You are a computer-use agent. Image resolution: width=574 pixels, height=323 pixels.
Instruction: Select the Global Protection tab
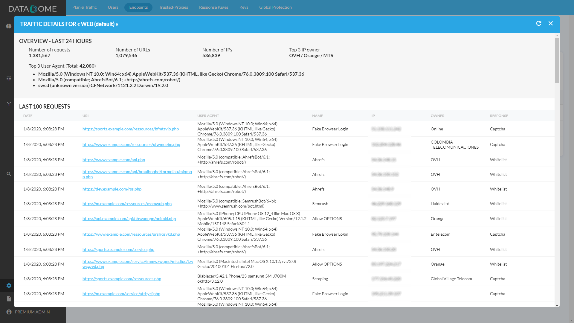[275, 7]
